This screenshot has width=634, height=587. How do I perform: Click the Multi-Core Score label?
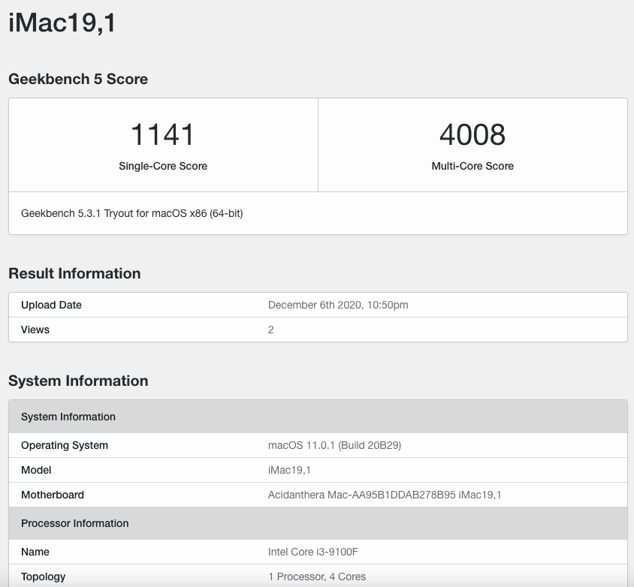pyautogui.click(x=472, y=166)
